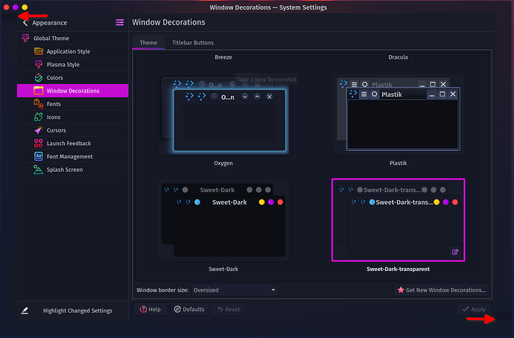Click the Reset button's undo arrow icon
Screen dimensions: 514x338
tap(220, 309)
